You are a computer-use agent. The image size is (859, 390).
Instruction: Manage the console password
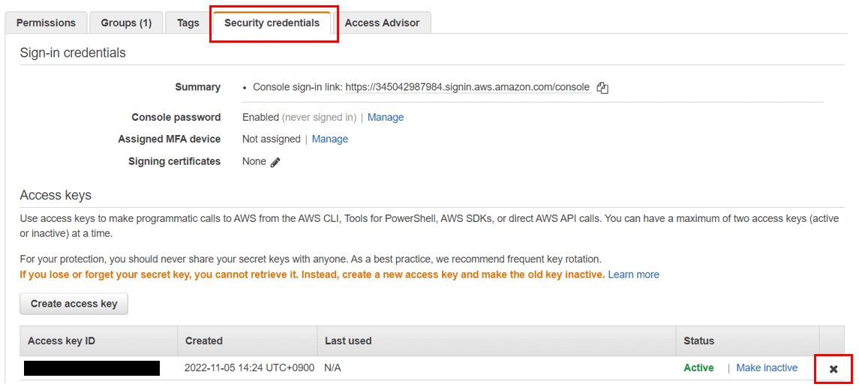tap(386, 117)
